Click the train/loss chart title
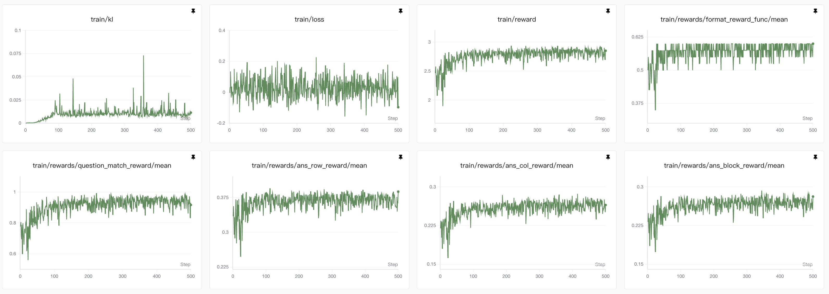The width and height of the screenshot is (829, 294). coord(309,19)
